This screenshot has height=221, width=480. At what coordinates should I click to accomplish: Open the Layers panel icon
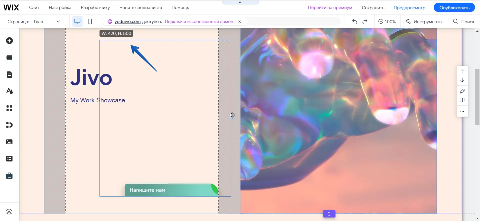pos(9,212)
